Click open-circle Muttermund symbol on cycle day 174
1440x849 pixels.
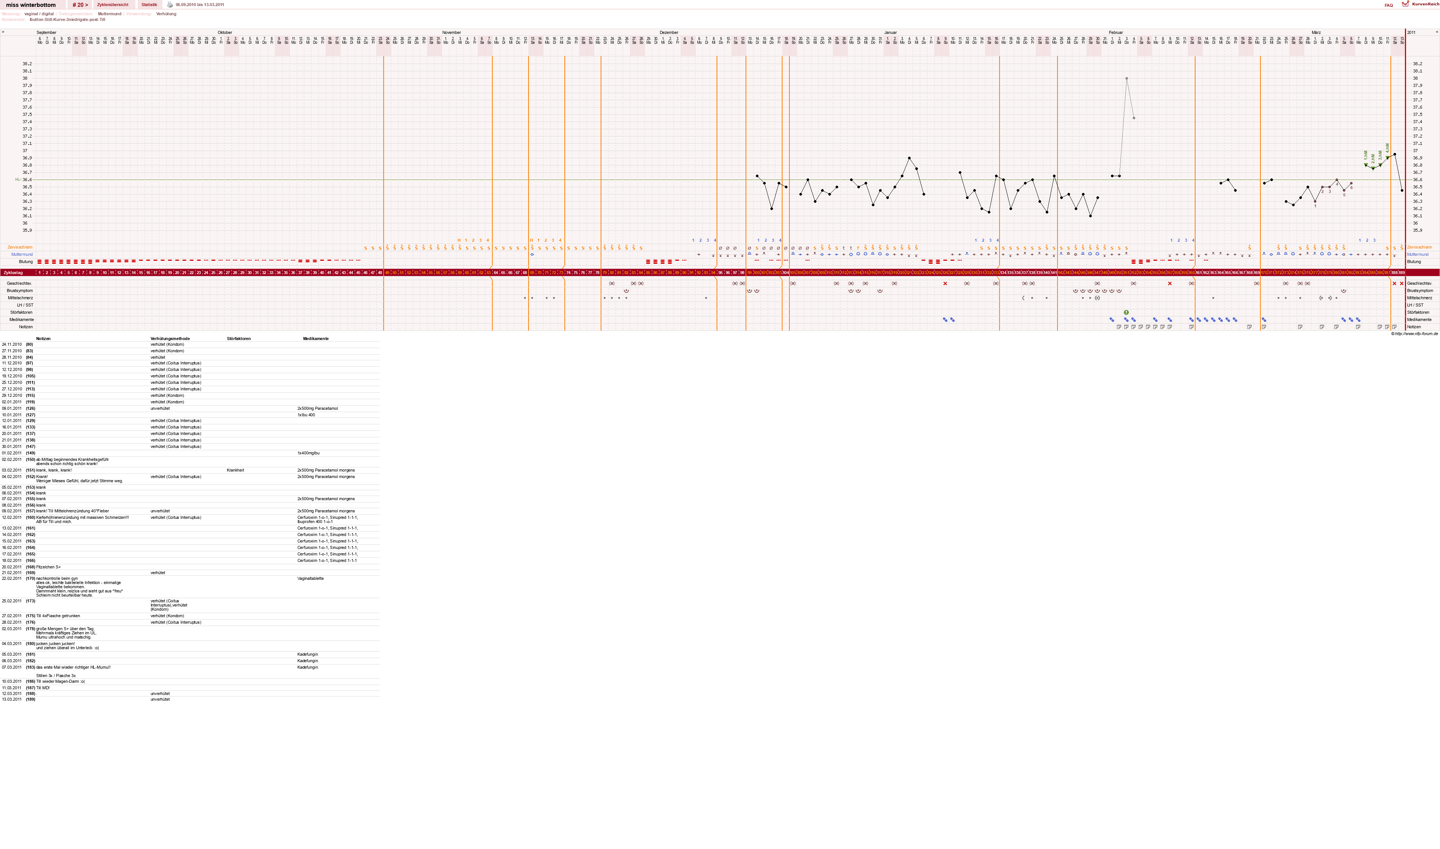pyautogui.click(x=1293, y=254)
